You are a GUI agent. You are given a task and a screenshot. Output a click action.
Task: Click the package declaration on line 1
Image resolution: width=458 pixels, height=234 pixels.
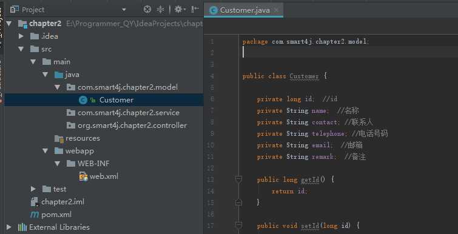(306, 42)
